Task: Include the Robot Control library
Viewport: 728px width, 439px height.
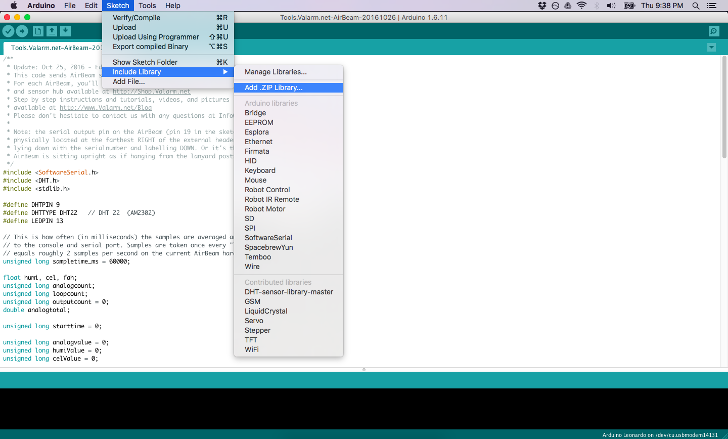Action: (x=289, y=190)
